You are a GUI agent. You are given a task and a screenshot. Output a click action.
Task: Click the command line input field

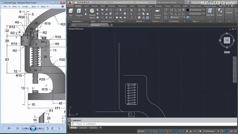tap(154, 124)
